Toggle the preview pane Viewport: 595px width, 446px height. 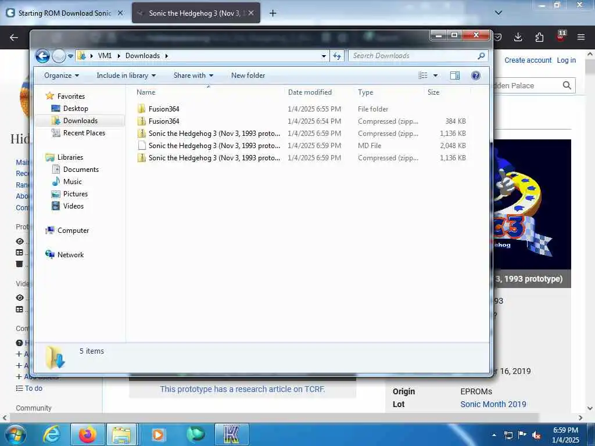[x=454, y=75]
